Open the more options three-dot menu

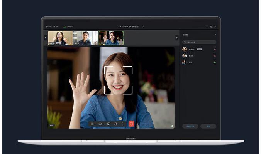123,124
